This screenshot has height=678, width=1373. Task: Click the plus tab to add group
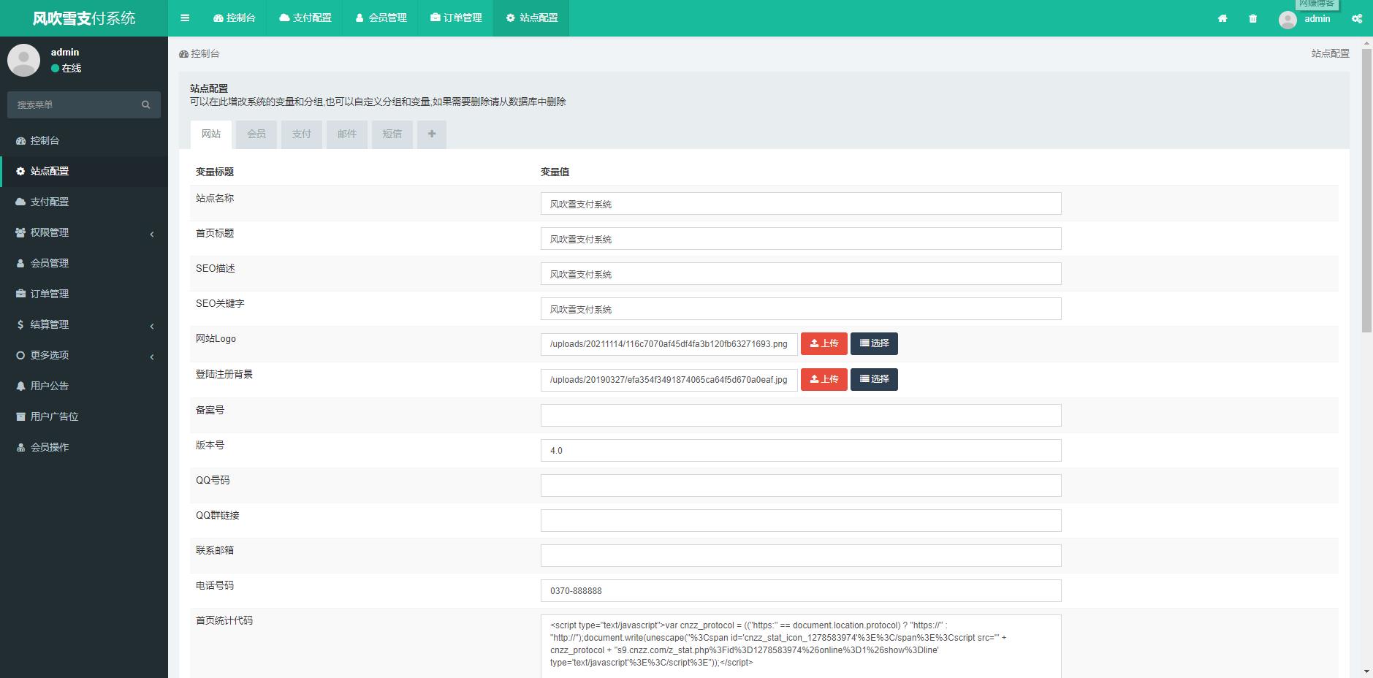tap(432, 134)
